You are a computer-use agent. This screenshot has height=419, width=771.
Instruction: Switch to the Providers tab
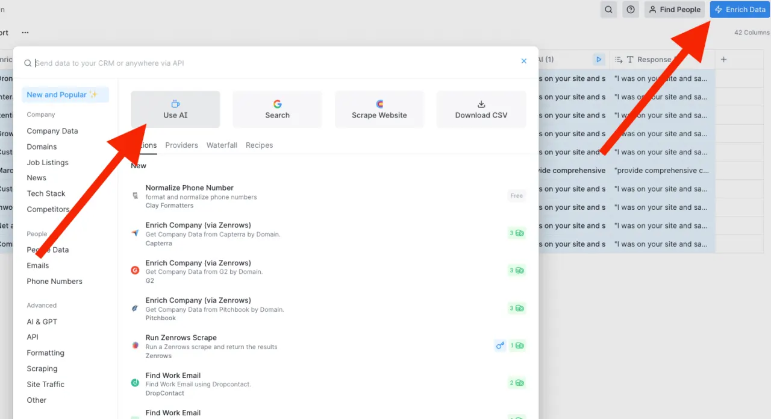[x=182, y=145]
